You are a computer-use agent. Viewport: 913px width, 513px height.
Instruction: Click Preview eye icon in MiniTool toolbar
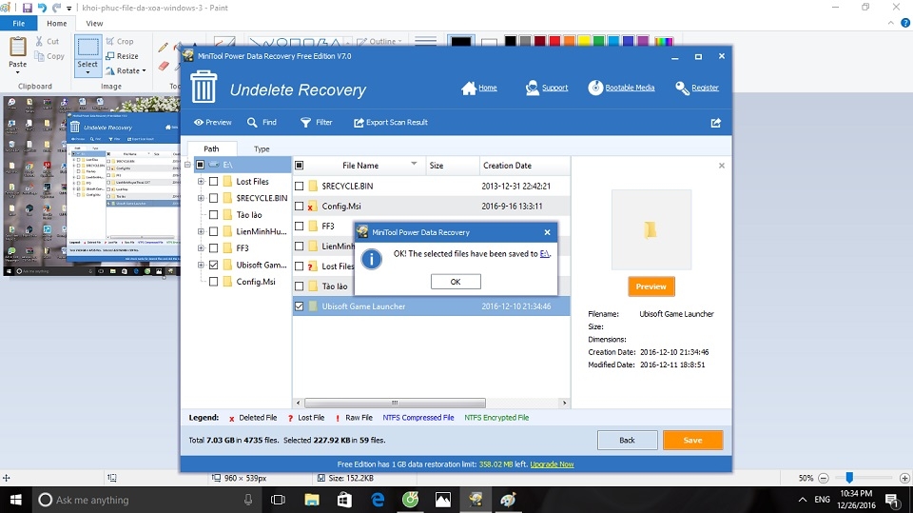click(x=212, y=123)
